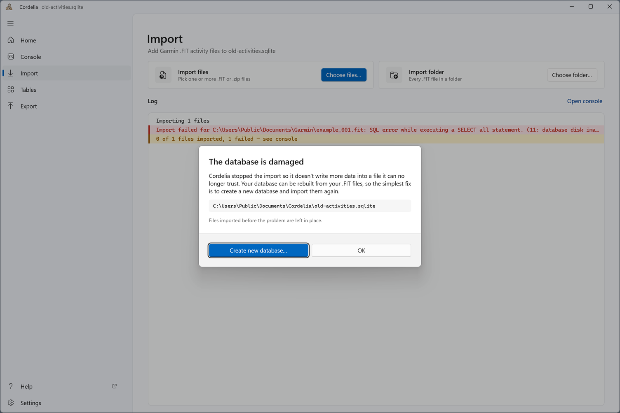Click the external link icon beside Help
The width and height of the screenshot is (620, 413).
(x=114, y=386)
